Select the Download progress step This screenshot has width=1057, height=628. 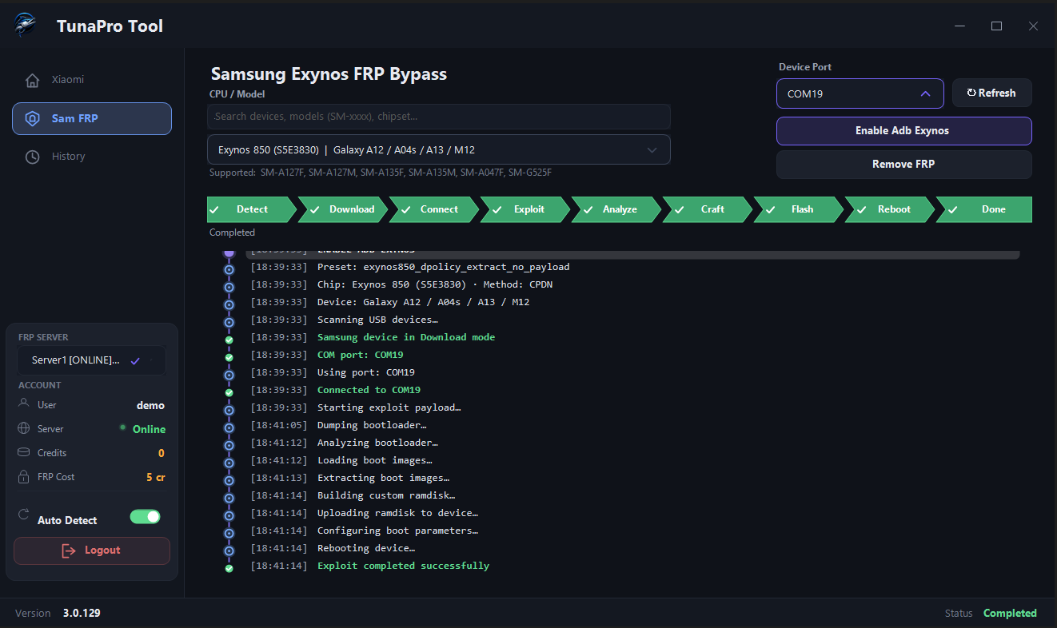coord(343,209)
